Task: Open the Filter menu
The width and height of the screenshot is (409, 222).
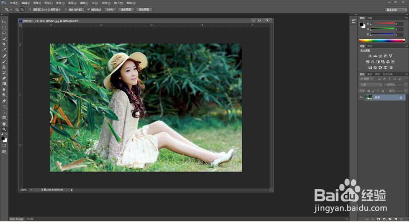Action: click(84, 3)
